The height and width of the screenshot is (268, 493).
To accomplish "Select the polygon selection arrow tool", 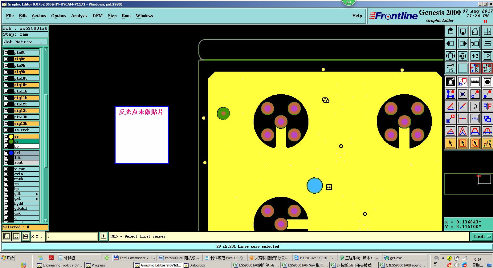I will pyautogui.click(x=475, y=143).
